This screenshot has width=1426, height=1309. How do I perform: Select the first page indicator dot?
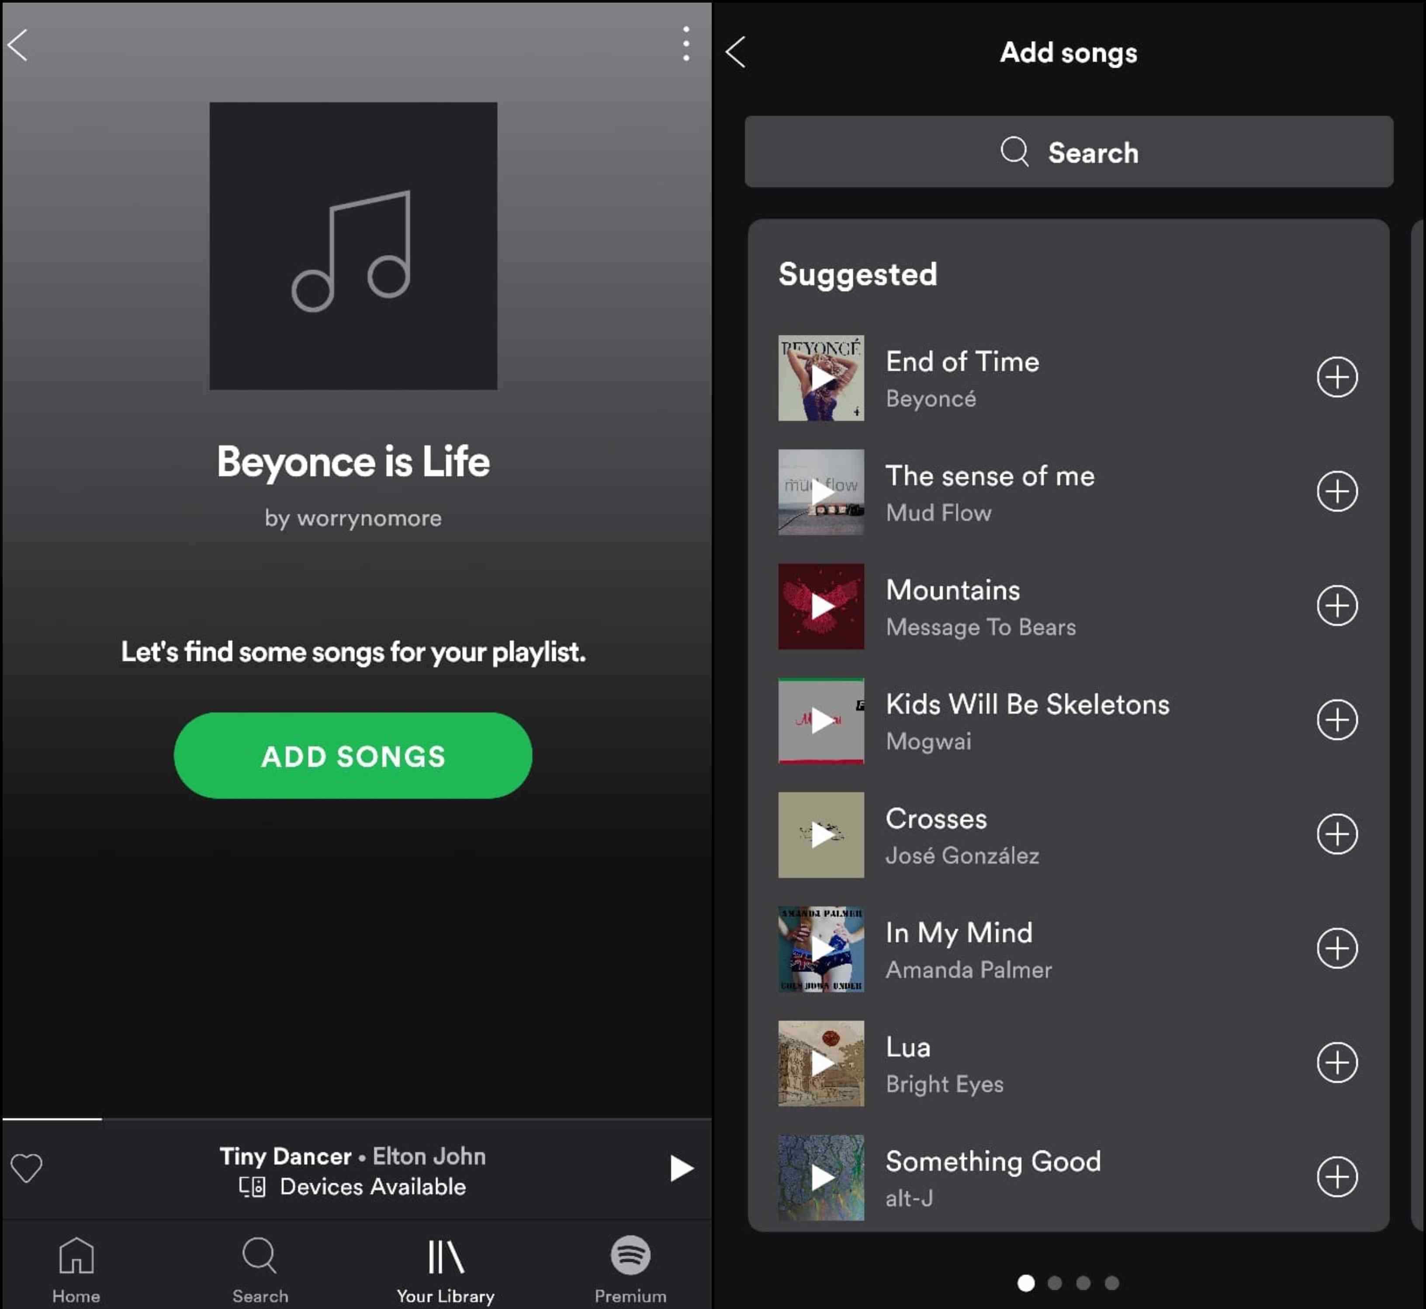click(x=1026, y=1283)
